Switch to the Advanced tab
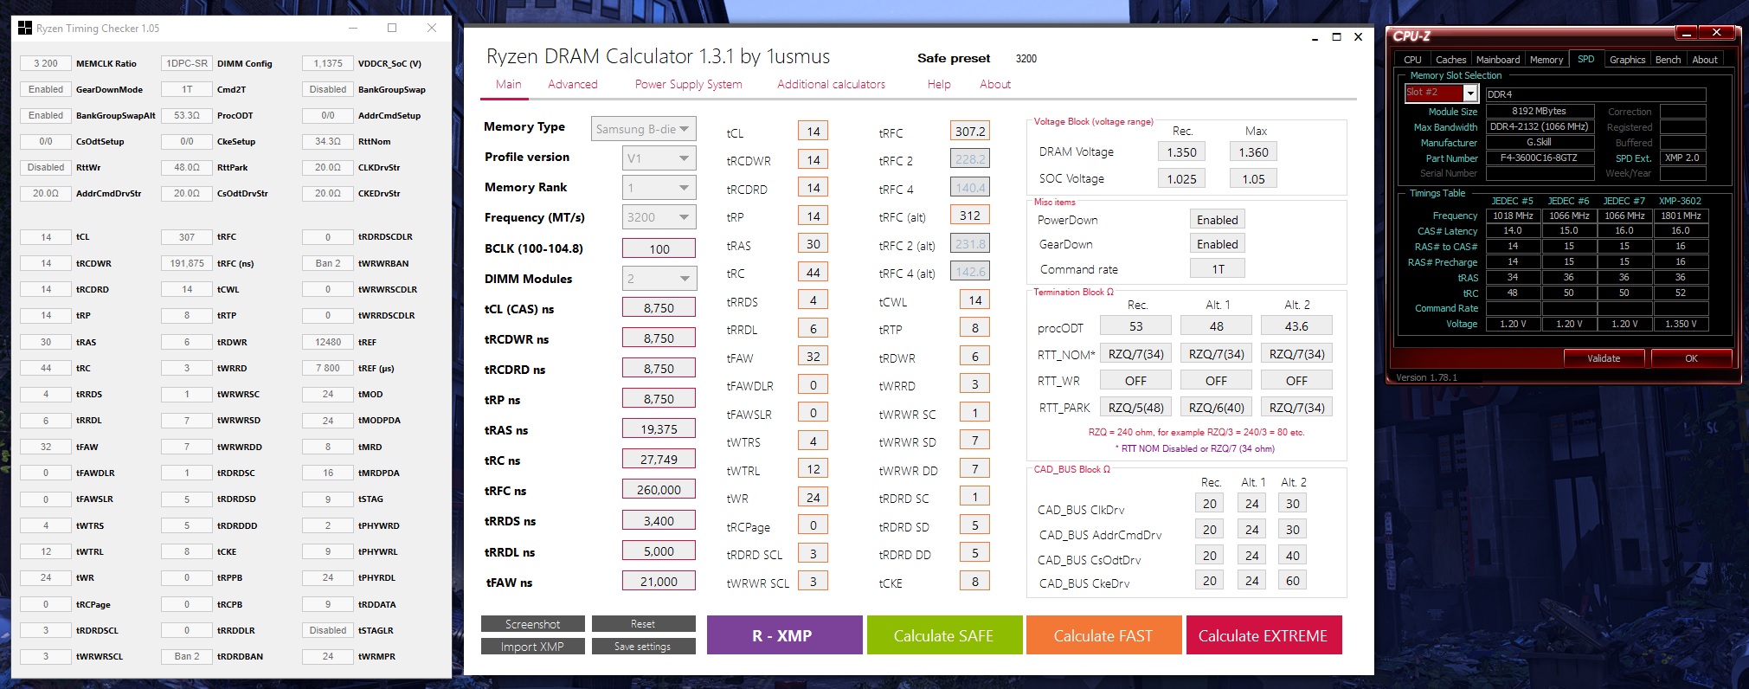This screenshot has height=689, width=1749. tap(573, 84)
